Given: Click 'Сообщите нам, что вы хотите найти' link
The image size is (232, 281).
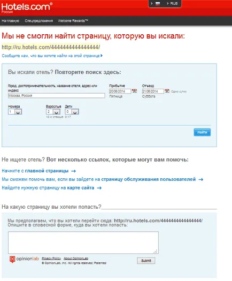Looking at the screenshot, I should [52, 56].
